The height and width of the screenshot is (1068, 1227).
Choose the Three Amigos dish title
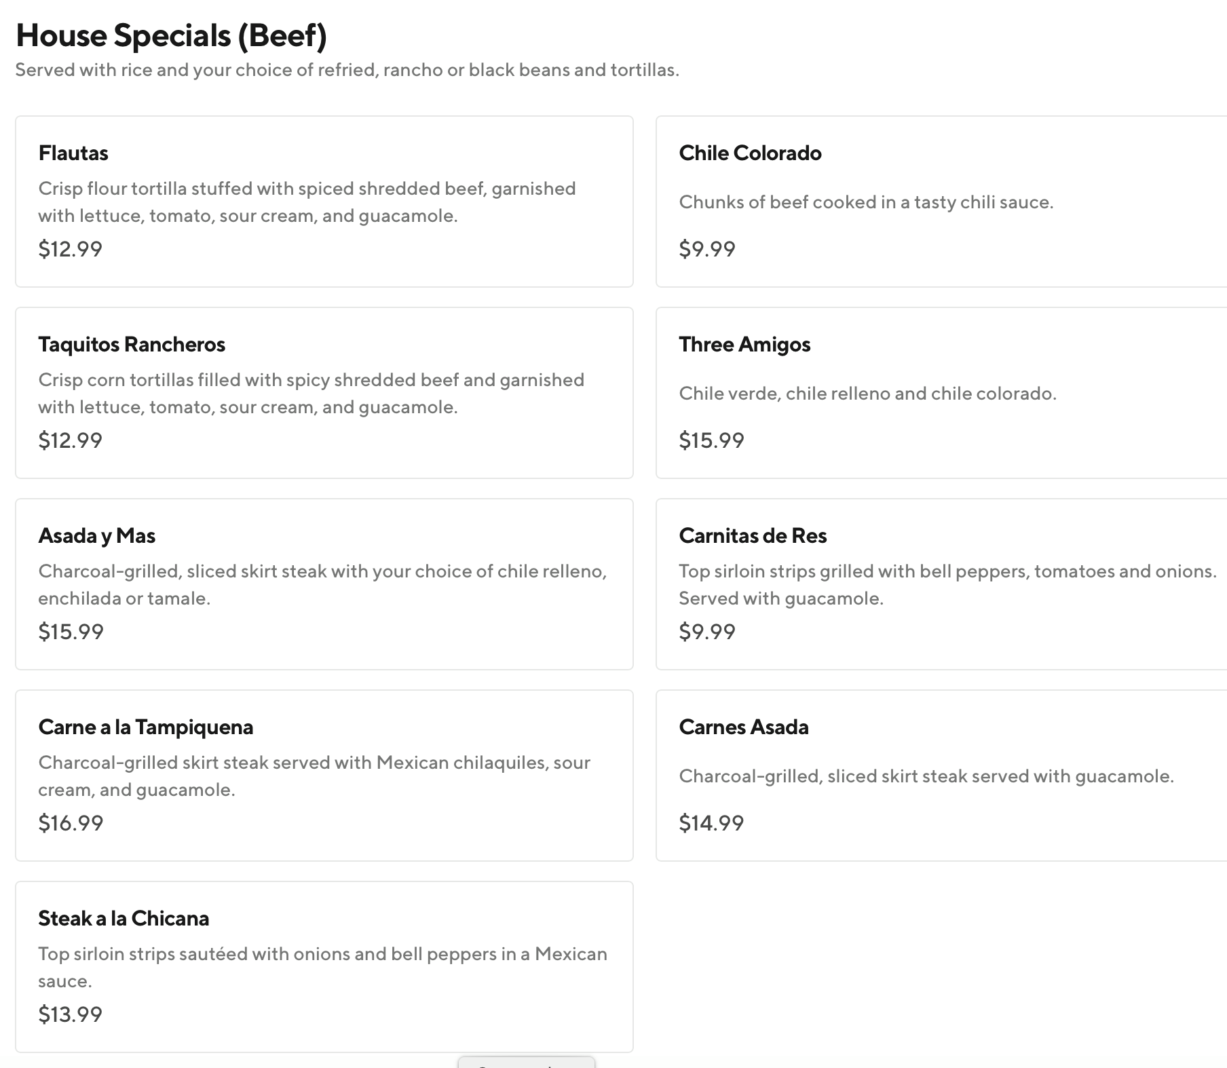744,345
